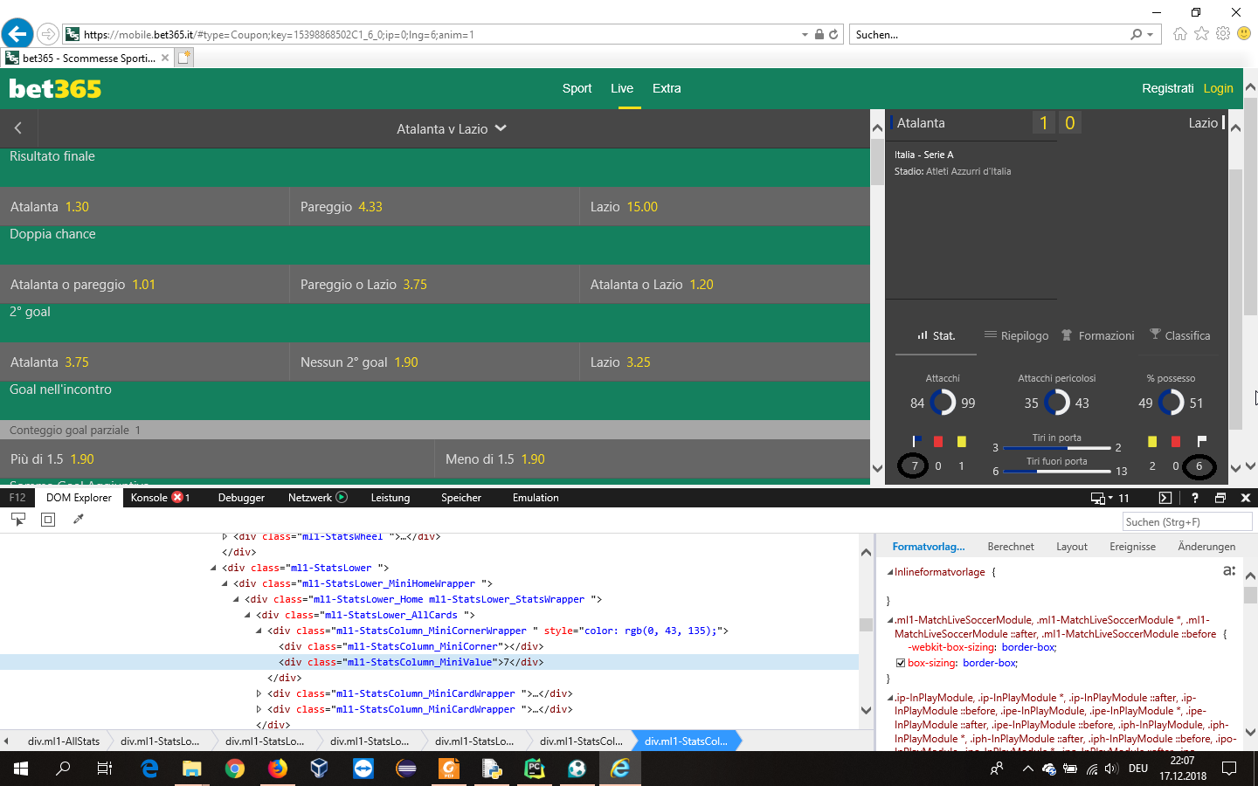The image size is (1258, 786).
Task: Click the back chevron beside Atalanta v Lazio
Action: pyautogui.click(x=17, y=128)
